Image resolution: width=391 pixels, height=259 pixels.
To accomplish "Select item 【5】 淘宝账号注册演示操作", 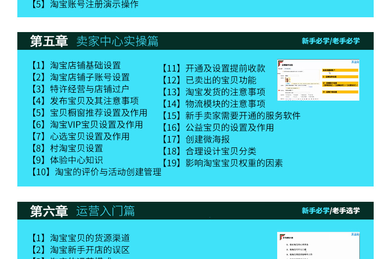I will [x=85, y=4].
